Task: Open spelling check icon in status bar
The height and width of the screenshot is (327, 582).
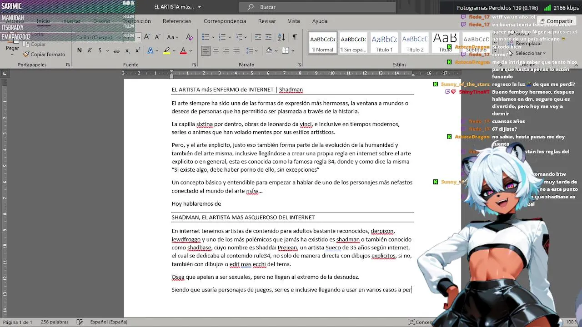Action: (80, 322)
